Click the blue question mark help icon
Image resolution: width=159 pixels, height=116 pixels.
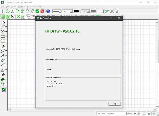48,11
